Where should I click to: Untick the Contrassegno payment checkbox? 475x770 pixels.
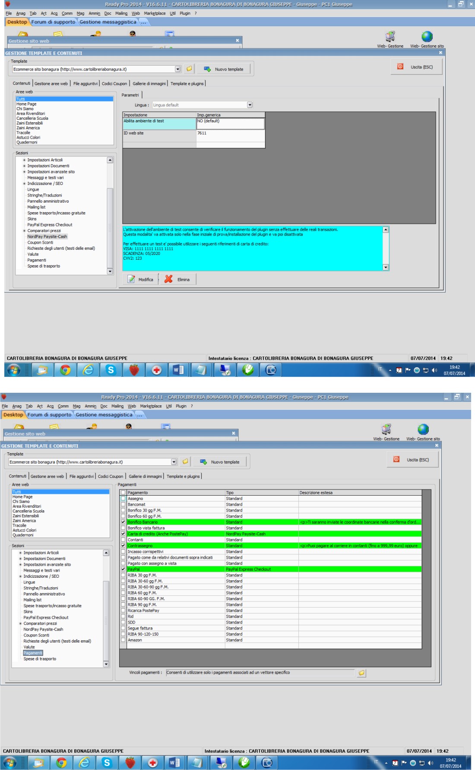pos(123,546)
